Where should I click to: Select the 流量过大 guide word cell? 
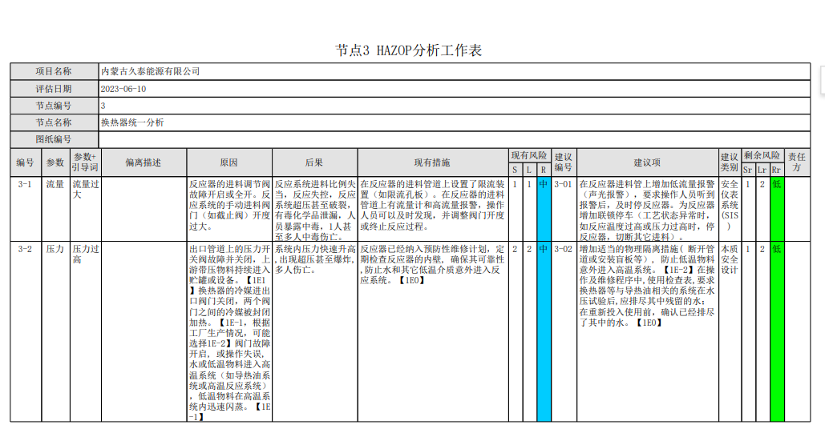click(86, 209)
